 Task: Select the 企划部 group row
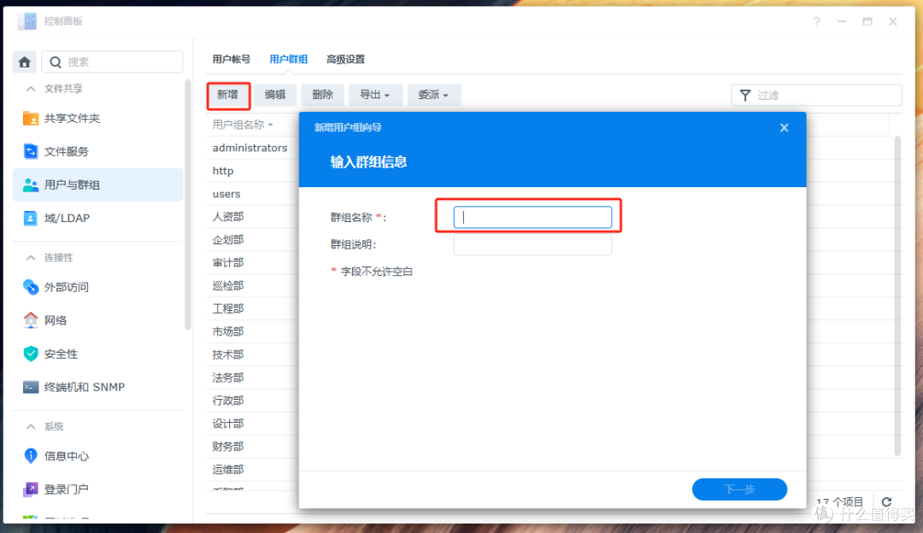tap(254, 239)
